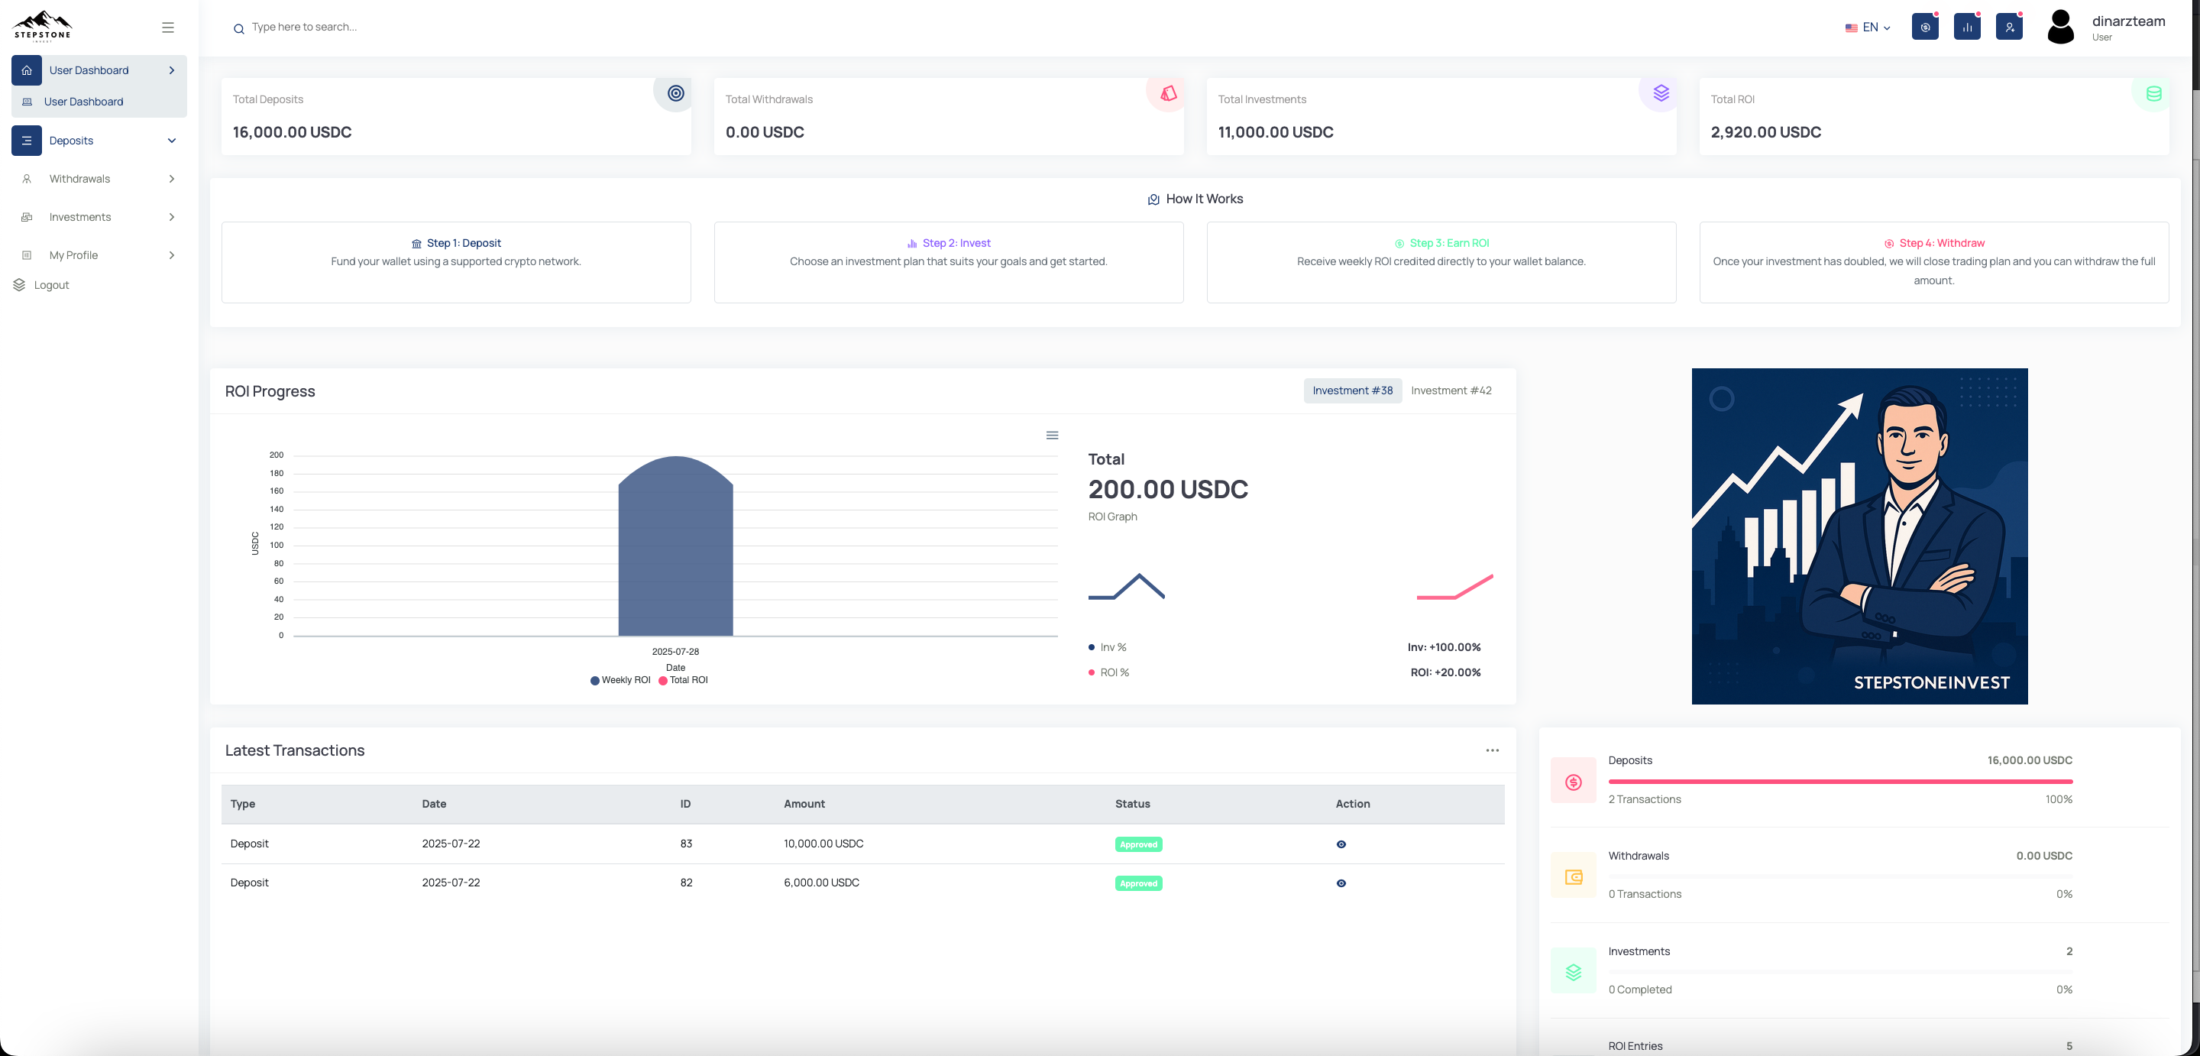
Task: Click the first blue header notification icon
Action: coord(1925,28)
